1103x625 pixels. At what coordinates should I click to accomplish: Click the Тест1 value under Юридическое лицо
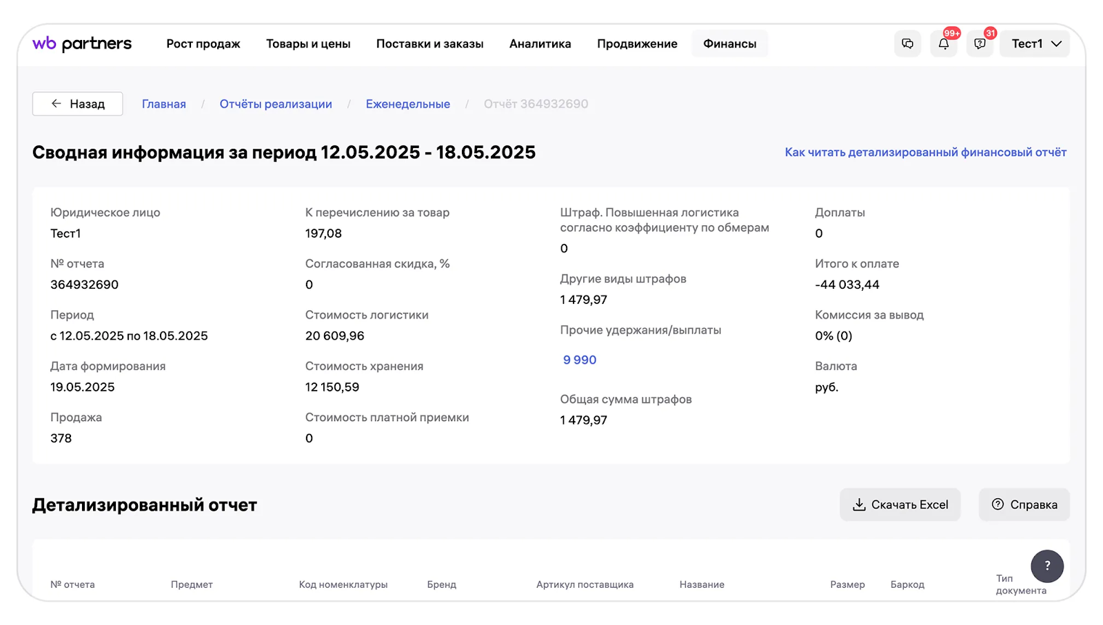coord(65,234)
